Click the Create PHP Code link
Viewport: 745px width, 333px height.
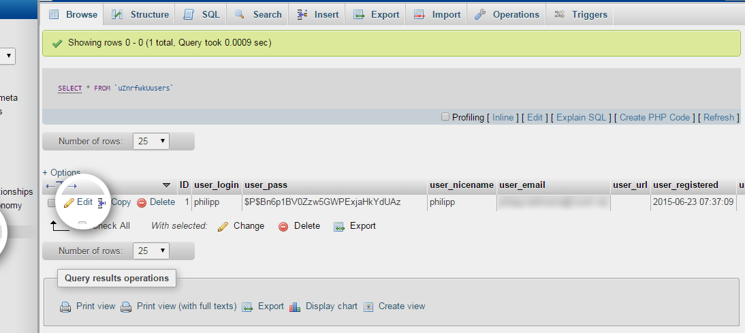(654, 117)
